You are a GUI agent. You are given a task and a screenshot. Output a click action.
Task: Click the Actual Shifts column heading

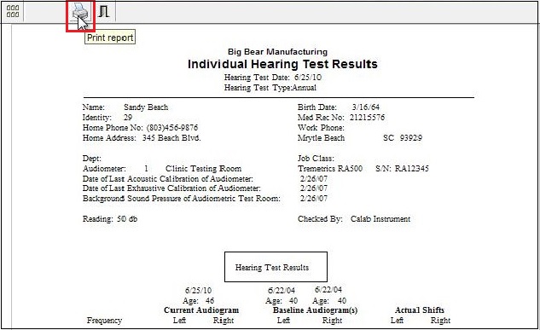click(420, 310)
